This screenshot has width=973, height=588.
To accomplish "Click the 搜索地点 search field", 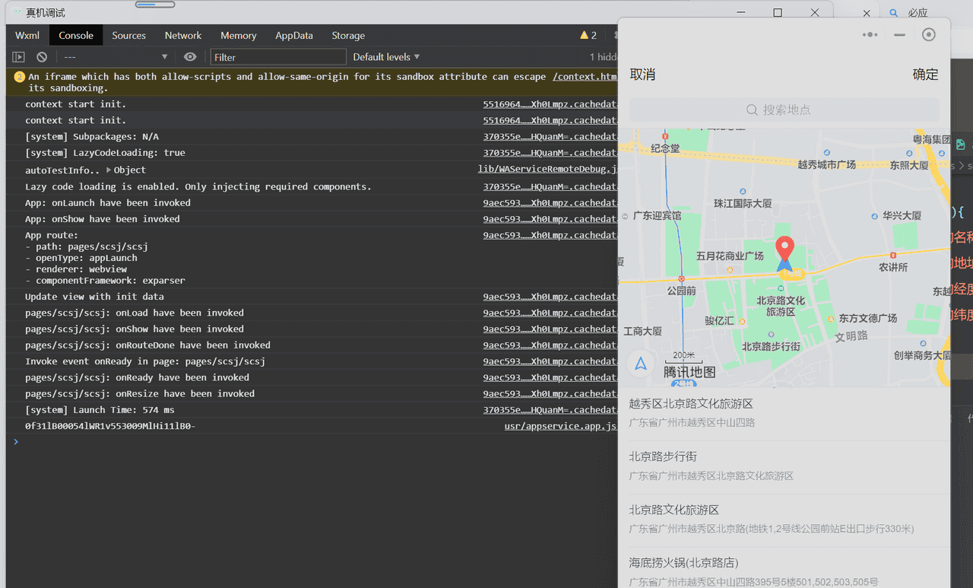I will tap(784, 110).
